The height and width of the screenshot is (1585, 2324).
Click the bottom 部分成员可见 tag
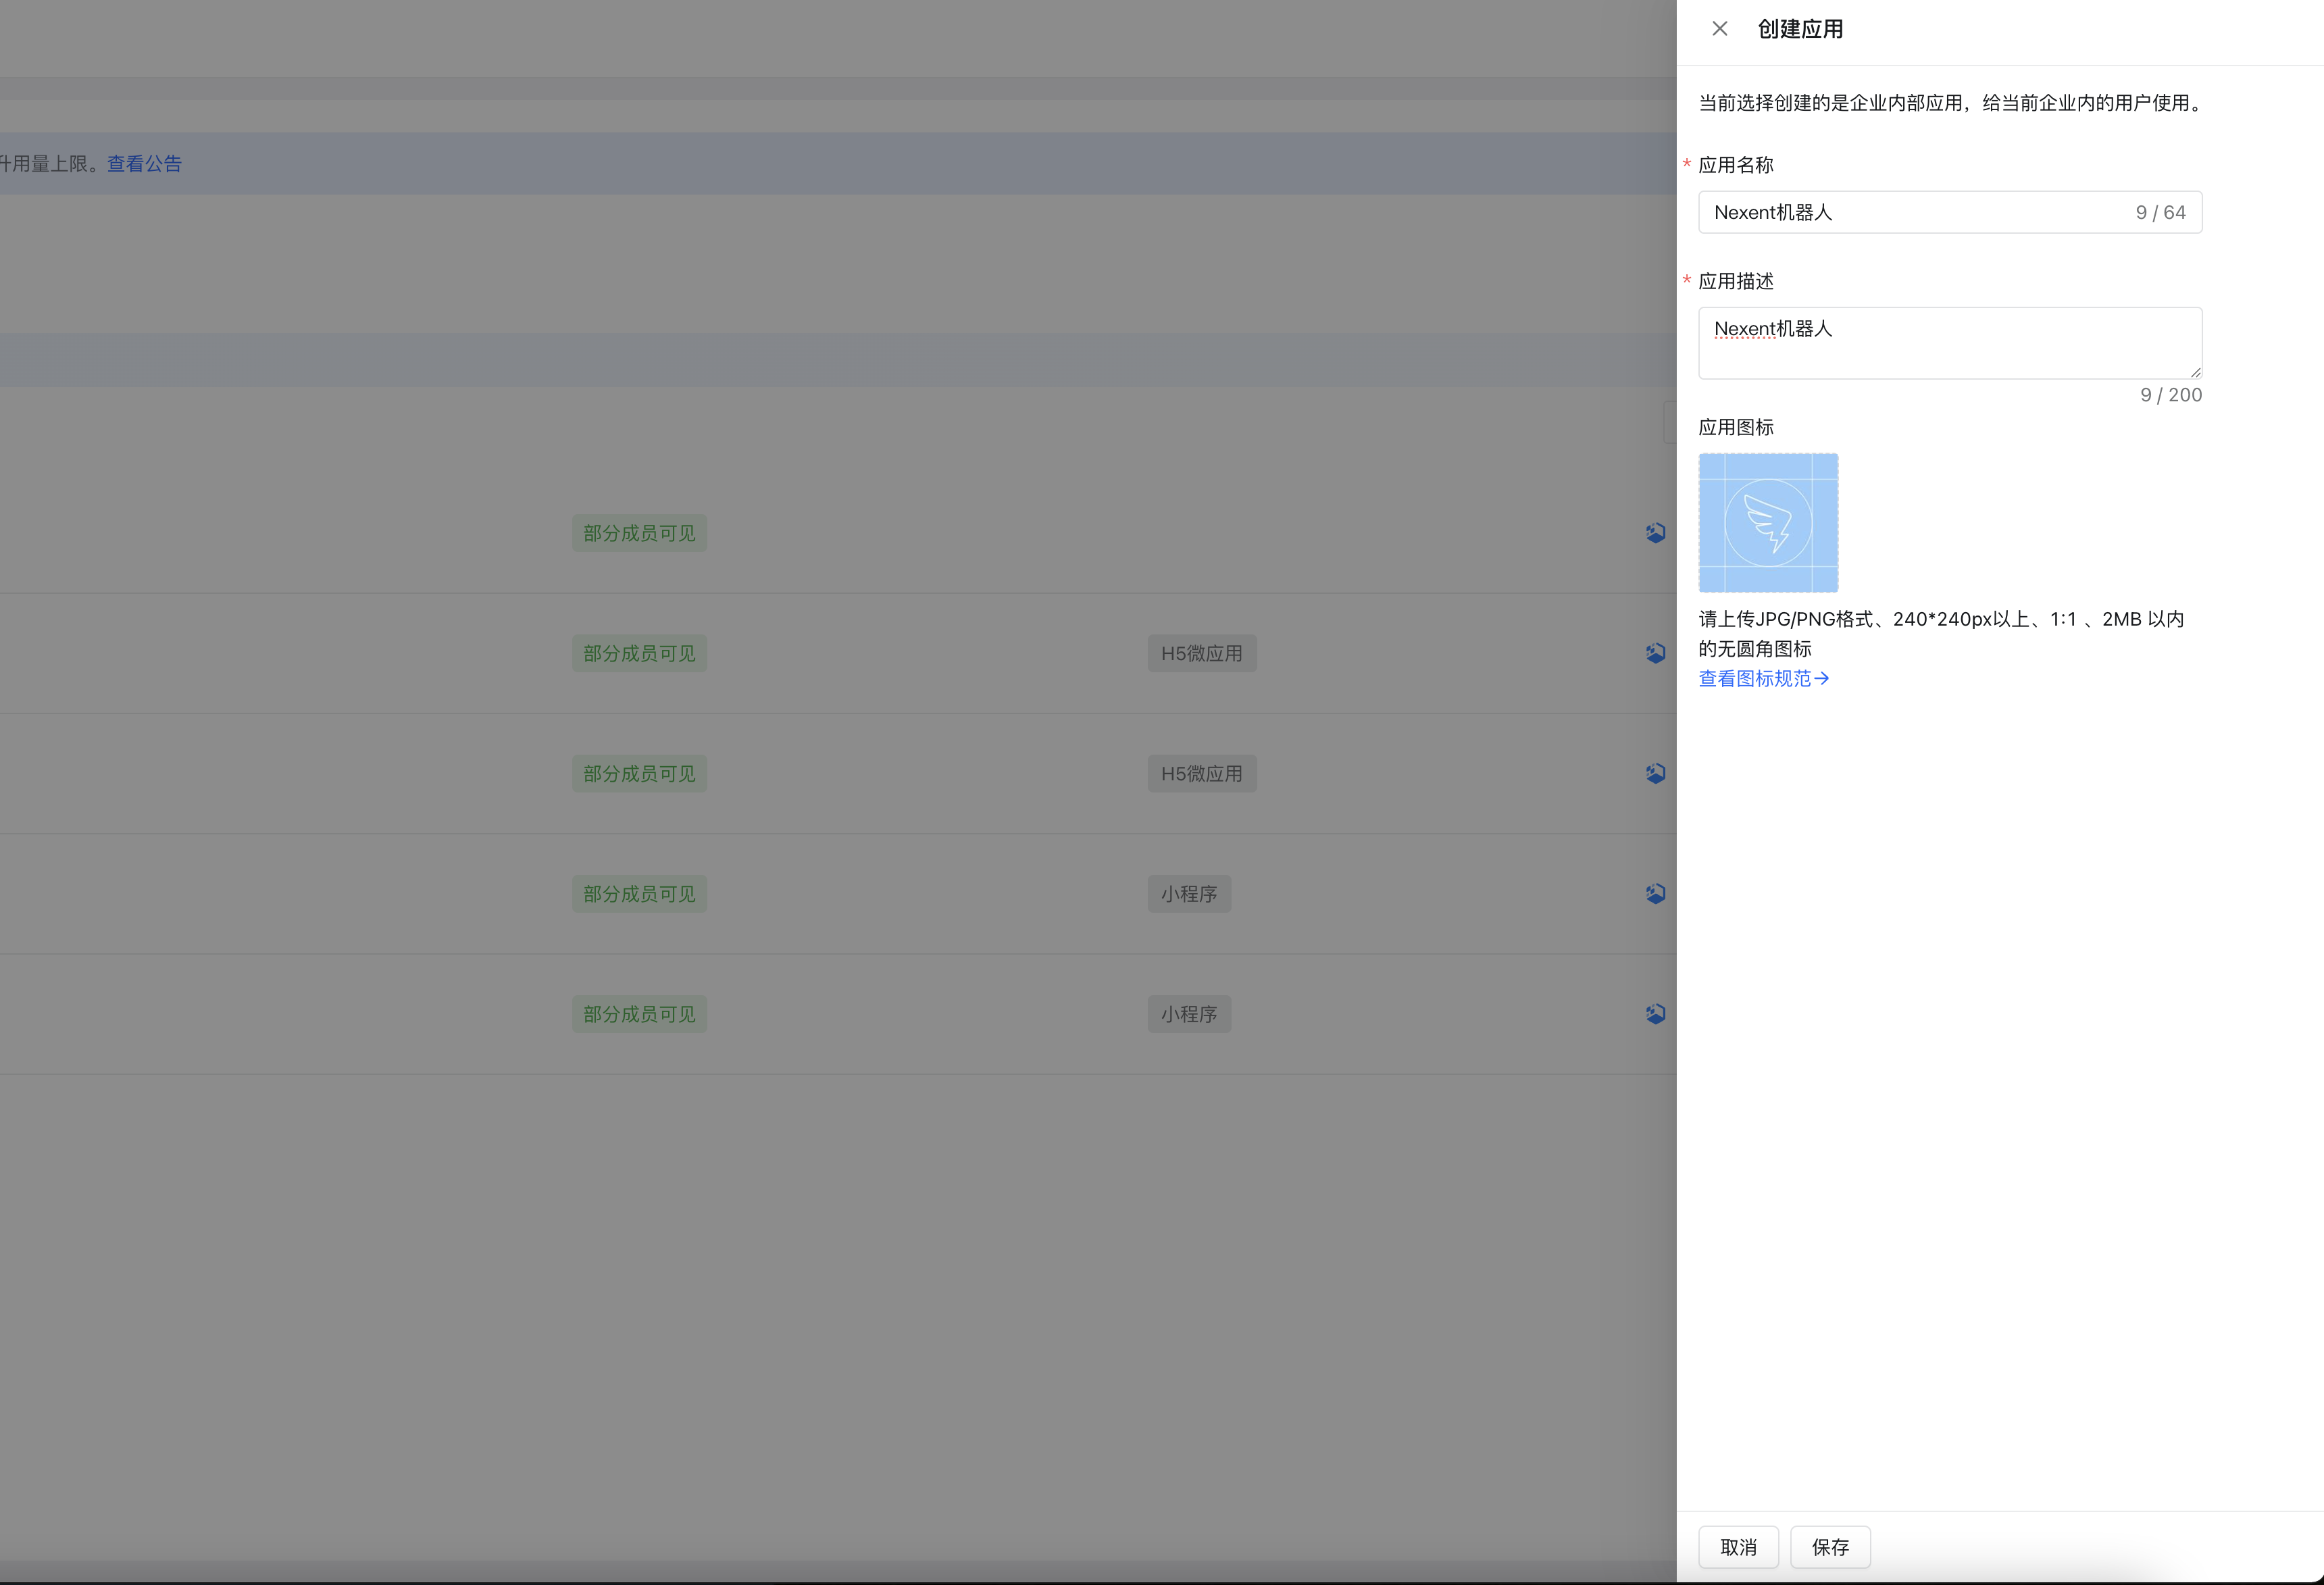[x=639, y=1014]
